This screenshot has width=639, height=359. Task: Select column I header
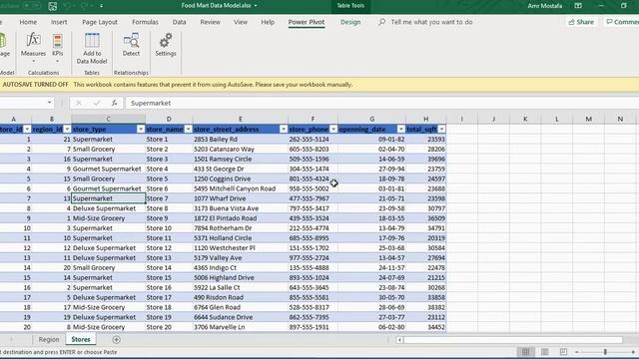(x=461, y=119)
